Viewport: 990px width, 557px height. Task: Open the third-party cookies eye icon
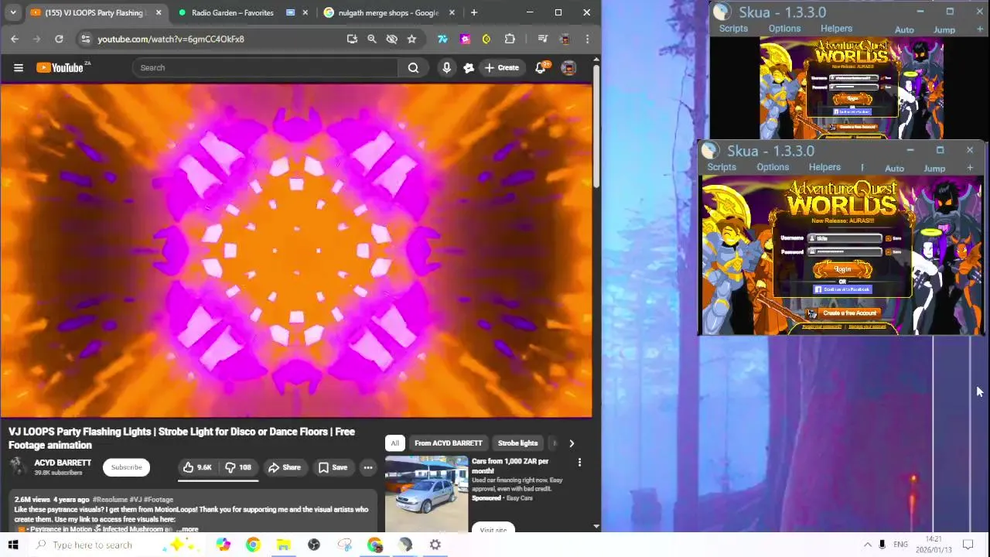[x=391, y=39]
